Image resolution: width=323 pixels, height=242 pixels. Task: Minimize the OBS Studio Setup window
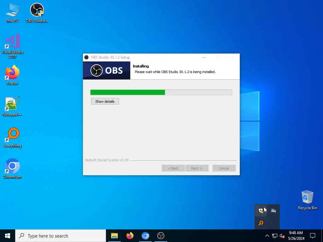(x=204, y=57)
